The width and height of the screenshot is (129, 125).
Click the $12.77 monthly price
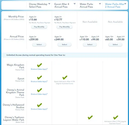(x=58, y=20)
